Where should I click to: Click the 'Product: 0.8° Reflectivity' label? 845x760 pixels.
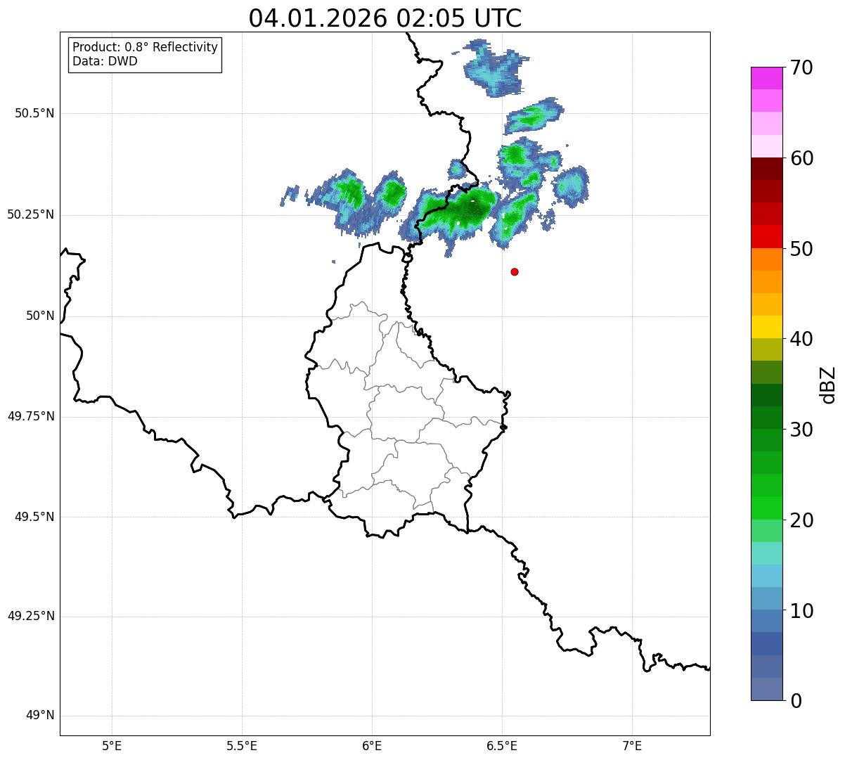coord(146,47)
